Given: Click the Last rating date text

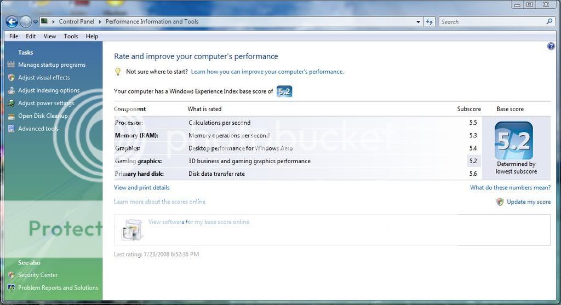Looking at the screenshot, I should point(156,254).
